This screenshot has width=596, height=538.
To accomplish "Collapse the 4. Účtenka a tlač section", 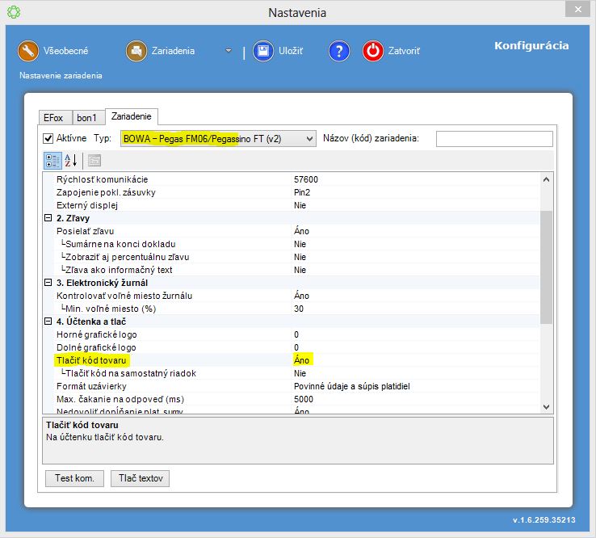I will pyautogui.click(x=48, y=322).
